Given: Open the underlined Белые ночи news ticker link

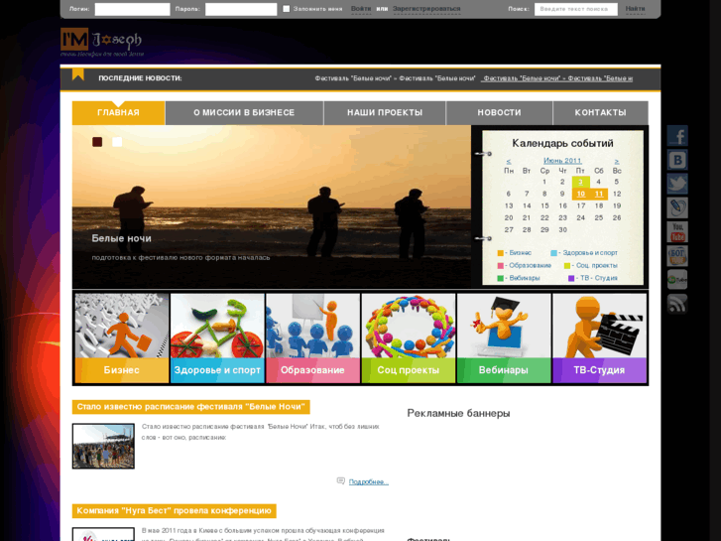Looking at the screenshot, I should click(556, 78).
